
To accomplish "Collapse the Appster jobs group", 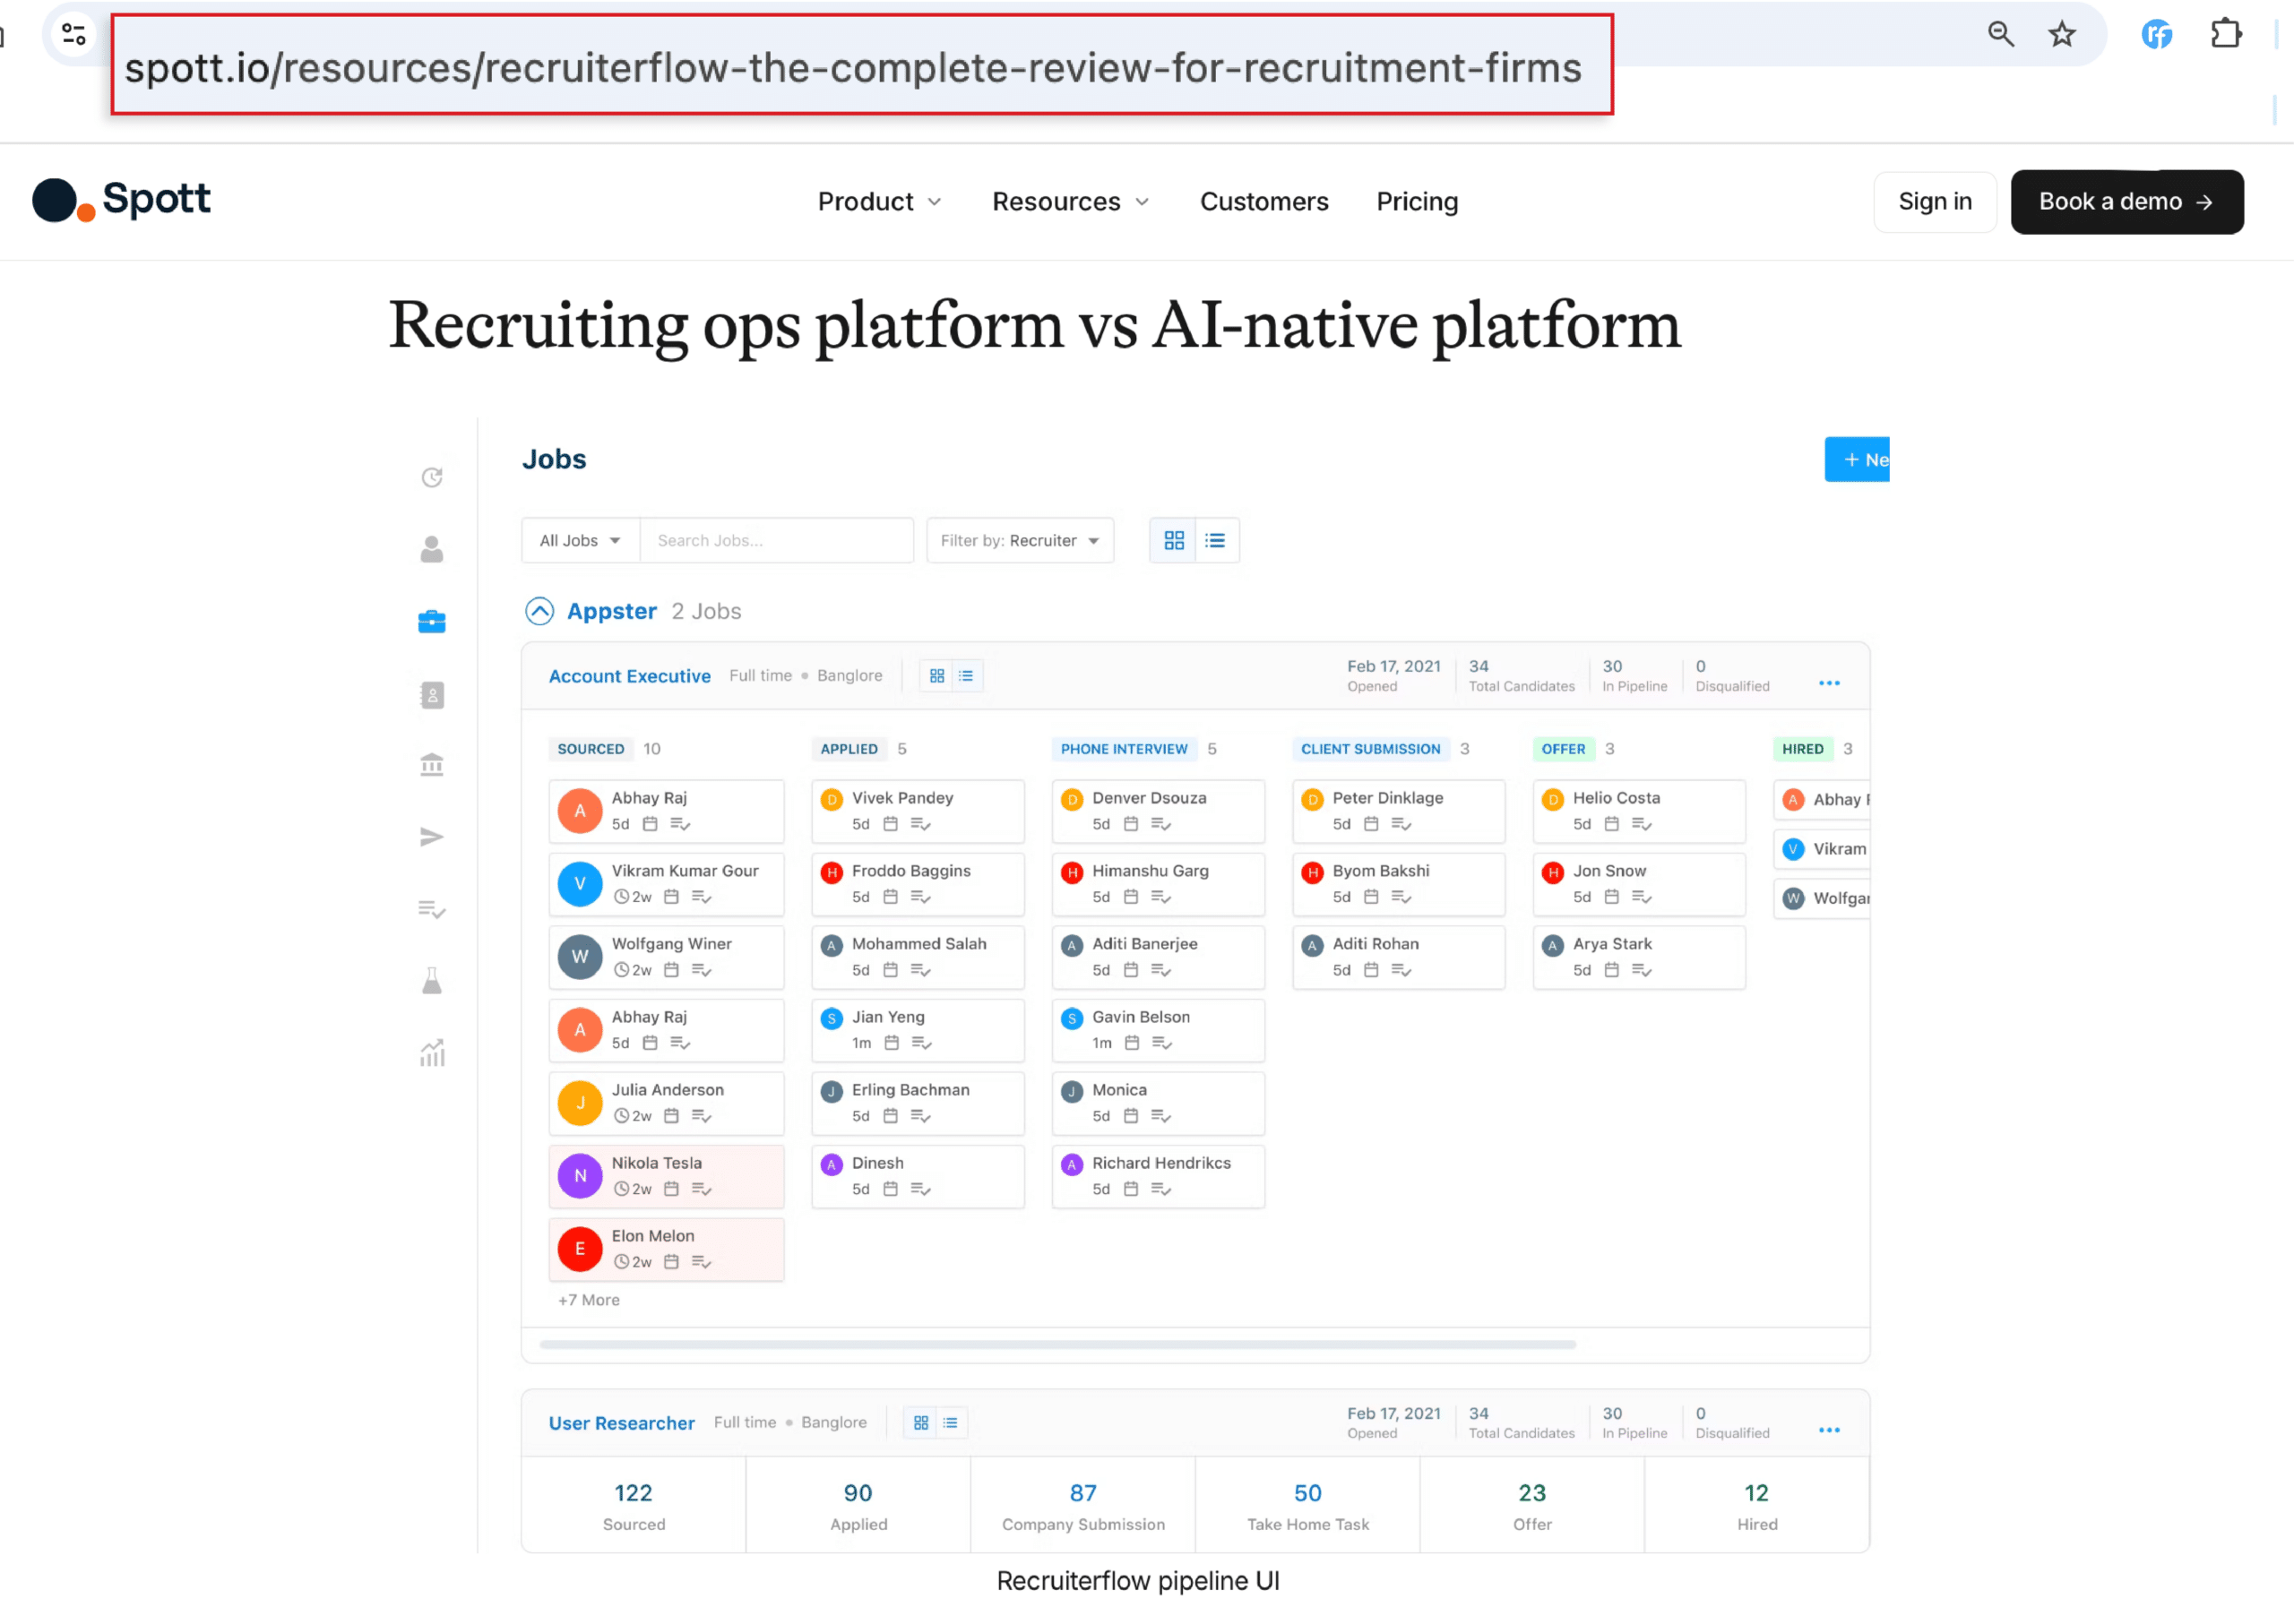I will pyautogui.click(x=539, y=611).
